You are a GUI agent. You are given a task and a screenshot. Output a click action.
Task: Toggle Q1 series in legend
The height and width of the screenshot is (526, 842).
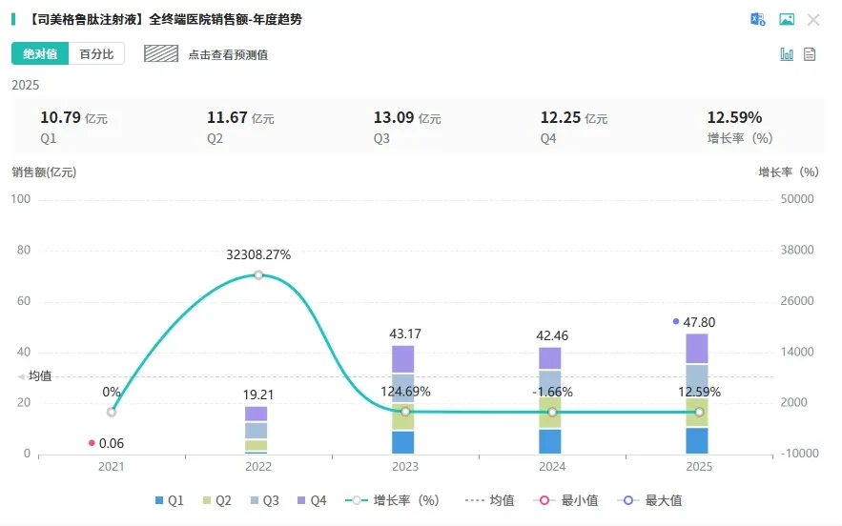point(170,501)
